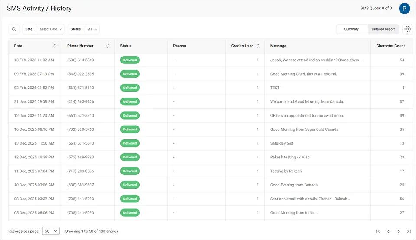The height and width of the screenshot is (240, 416).
Task: Sort by Date column sort icon
Action: pyautogui.click(x=55, y=46)
